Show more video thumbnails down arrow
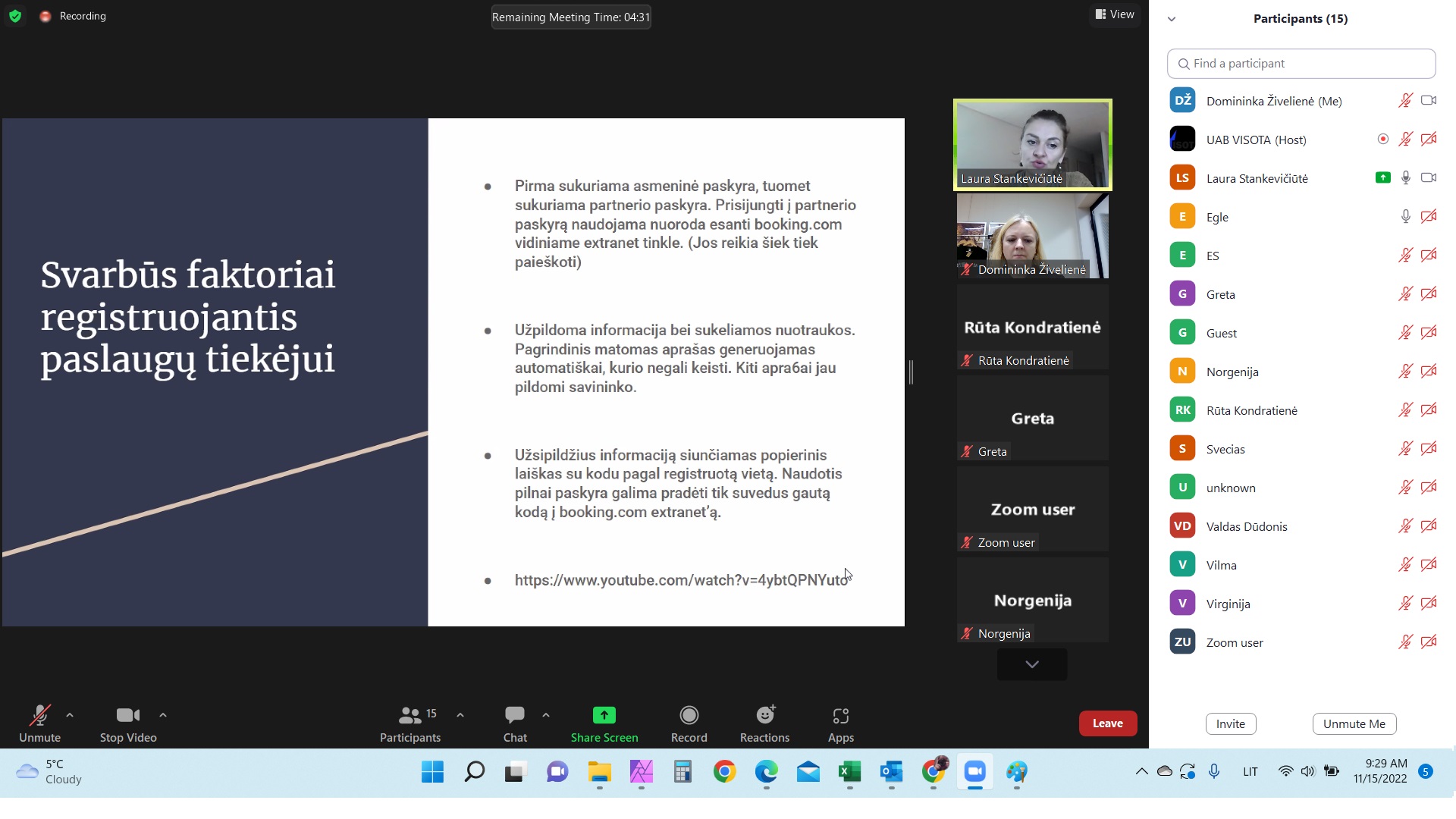 tap(1031, 664)
